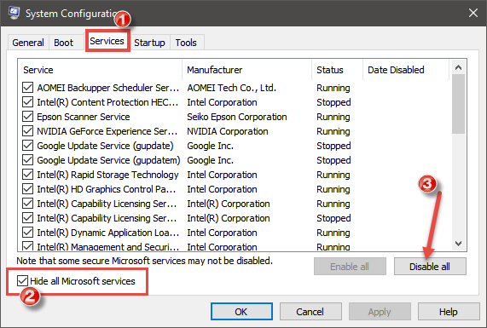This screenshot has height=328, width=487.
Task: Click the scroll down arrow in services list
Action: pos(458,244)
